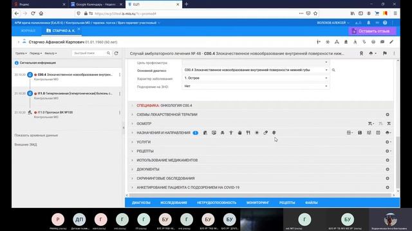
Task: Open the Нетрудоспособность bottom tab
Action: (216, 203)
